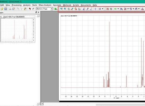145x106 pixels.
Task: Expand the peak picking dropdown arrow
Action: point(128,9)
